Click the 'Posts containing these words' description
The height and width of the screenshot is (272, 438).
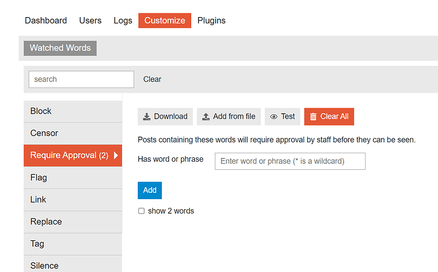tap(277, 139)
